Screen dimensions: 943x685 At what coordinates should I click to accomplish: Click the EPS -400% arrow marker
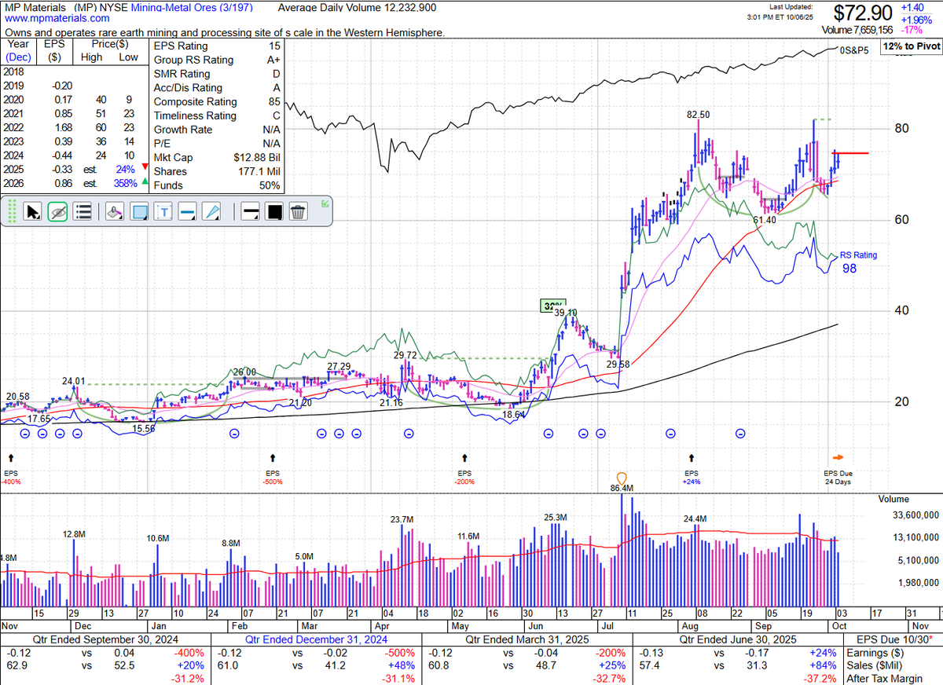tap(11, 456)
